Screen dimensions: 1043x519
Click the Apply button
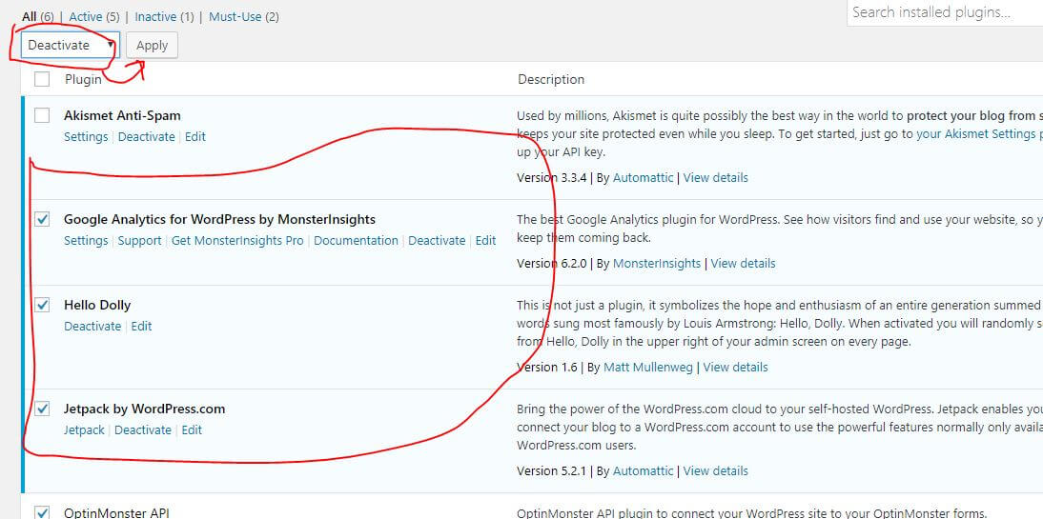click(x=152, y=45)
